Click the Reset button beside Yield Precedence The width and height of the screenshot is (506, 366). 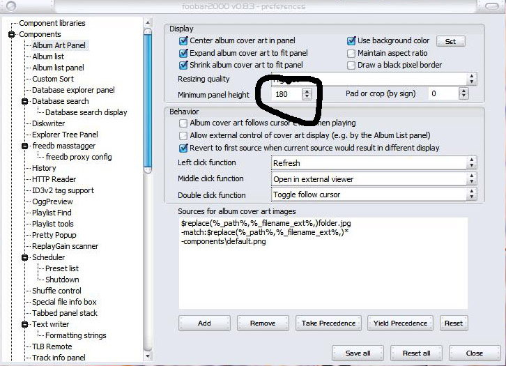454,323
